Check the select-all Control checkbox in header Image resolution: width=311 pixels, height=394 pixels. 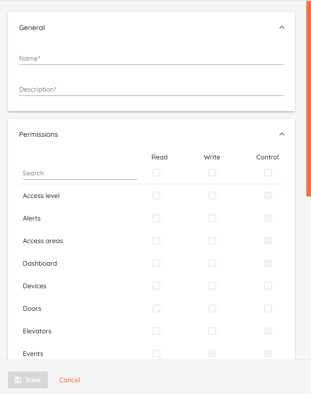[x=268, y=173]
